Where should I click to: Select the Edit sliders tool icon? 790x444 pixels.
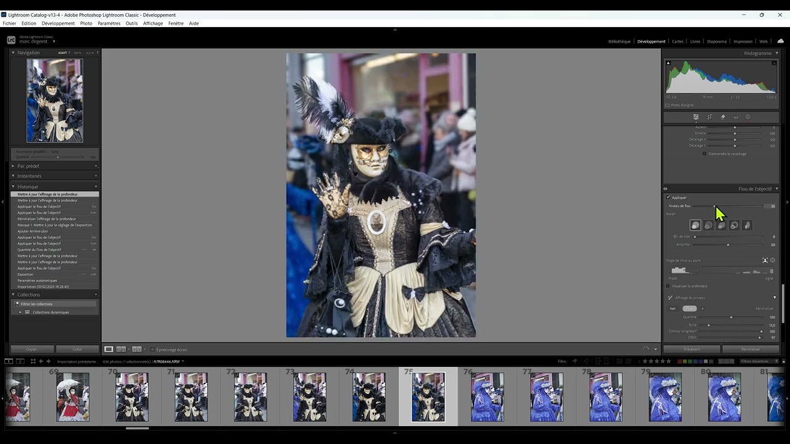point(696,117)
